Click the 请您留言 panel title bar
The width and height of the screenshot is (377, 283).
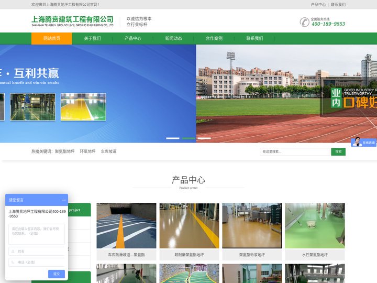[37, 200]
